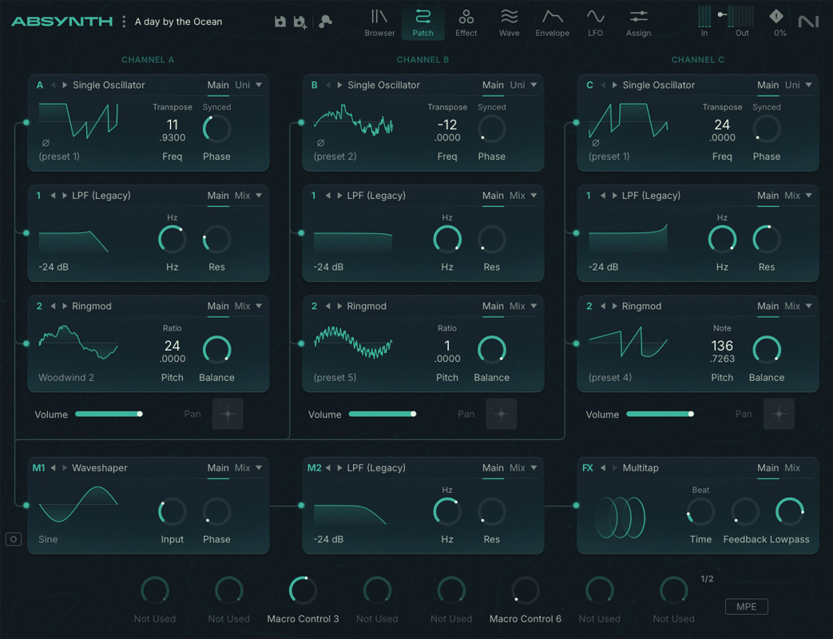Enable Synced phase on Channel A oscillator
The image size is (833, 639).
point(216,107)
